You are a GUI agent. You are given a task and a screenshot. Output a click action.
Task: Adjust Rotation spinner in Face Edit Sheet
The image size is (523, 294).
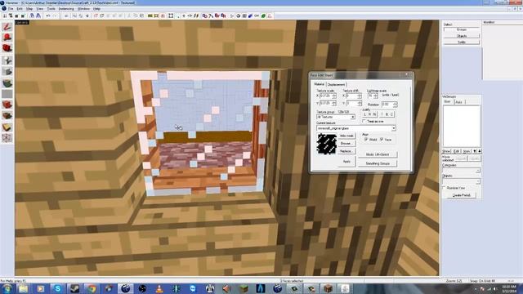pyautogui.click(x=396, y=105)
